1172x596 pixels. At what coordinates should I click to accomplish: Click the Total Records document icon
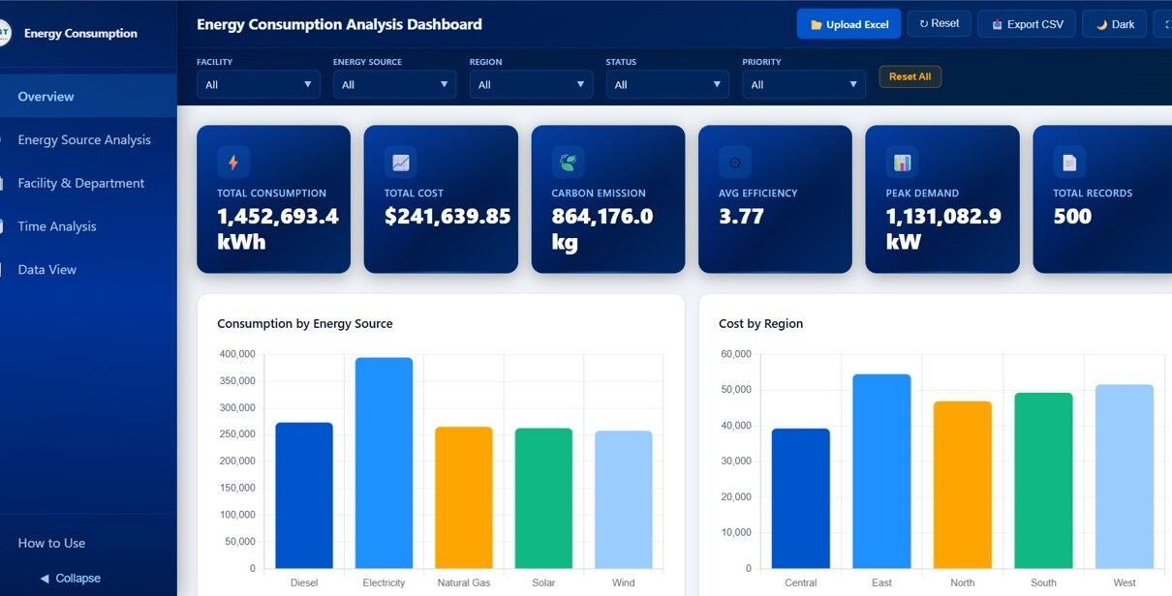pyautogui.click(x=1069, y=162)
